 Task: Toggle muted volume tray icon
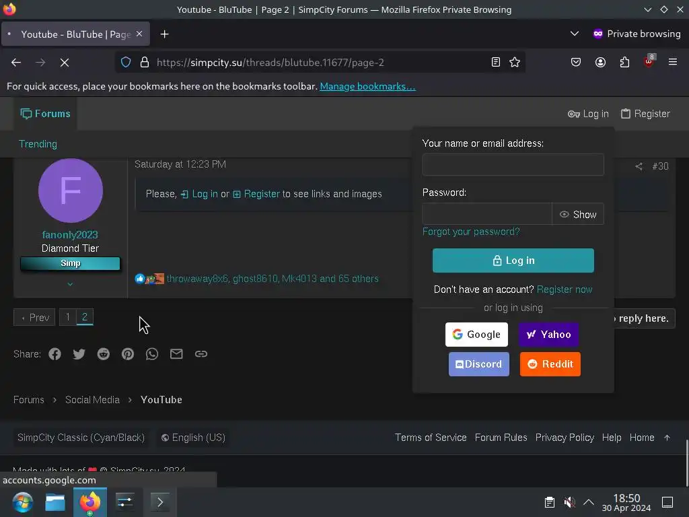[x=569, y=502]
